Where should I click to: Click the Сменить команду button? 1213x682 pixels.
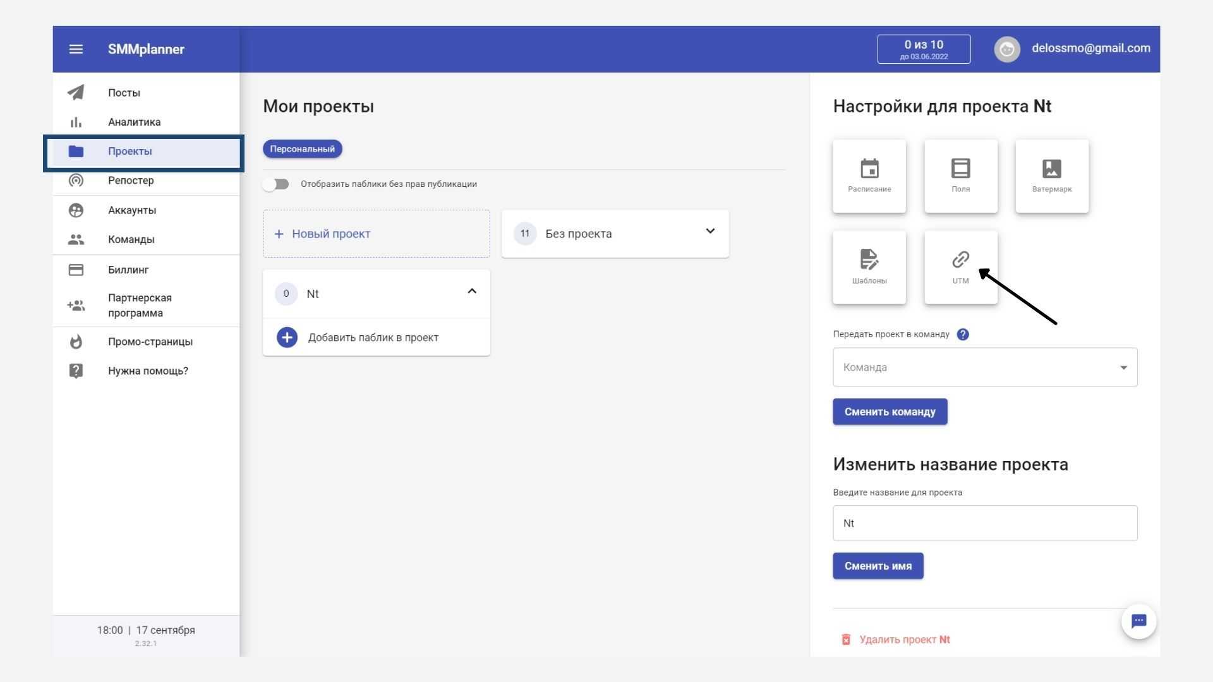(x=890, y=412)
